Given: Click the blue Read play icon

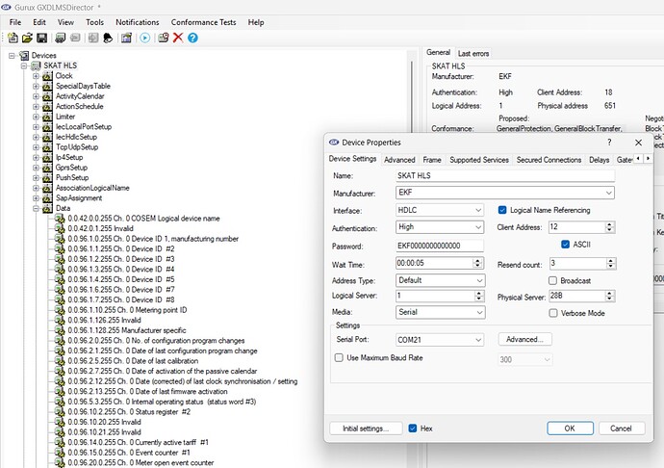Looking at the screenshot, I should pos(144,38).
